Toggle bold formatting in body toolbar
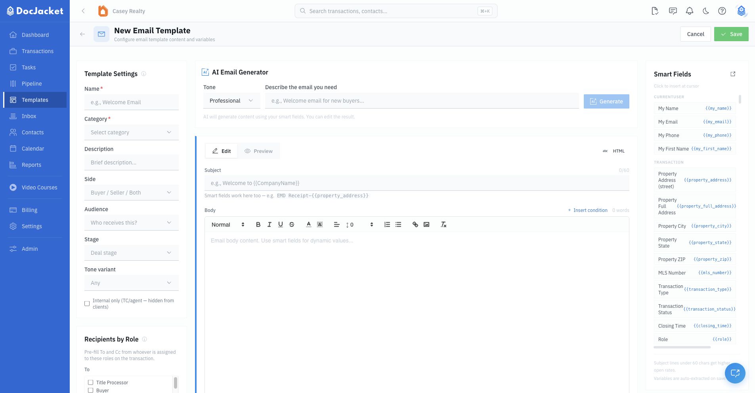Viewport: 755px width, 393px height. (x=258, y=225)
